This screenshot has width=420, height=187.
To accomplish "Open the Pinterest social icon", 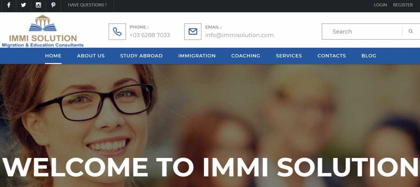I will (53, 5).
